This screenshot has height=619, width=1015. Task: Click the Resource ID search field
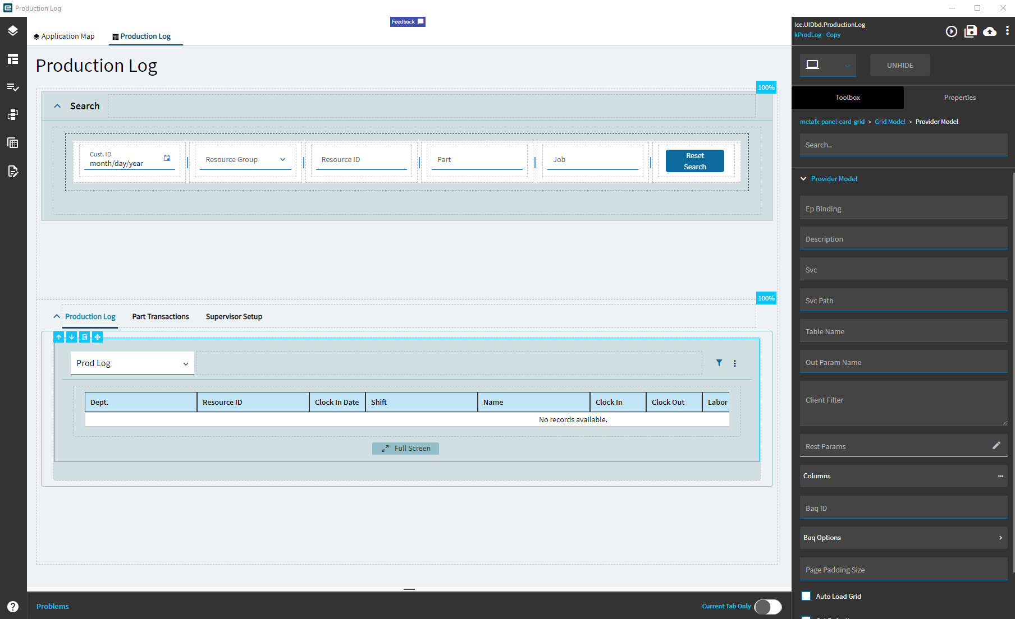362,160
